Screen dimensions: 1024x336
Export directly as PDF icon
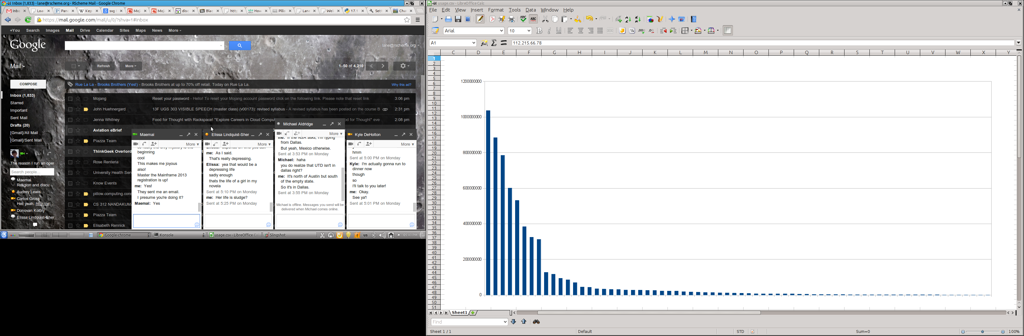[x=492, y=19]
